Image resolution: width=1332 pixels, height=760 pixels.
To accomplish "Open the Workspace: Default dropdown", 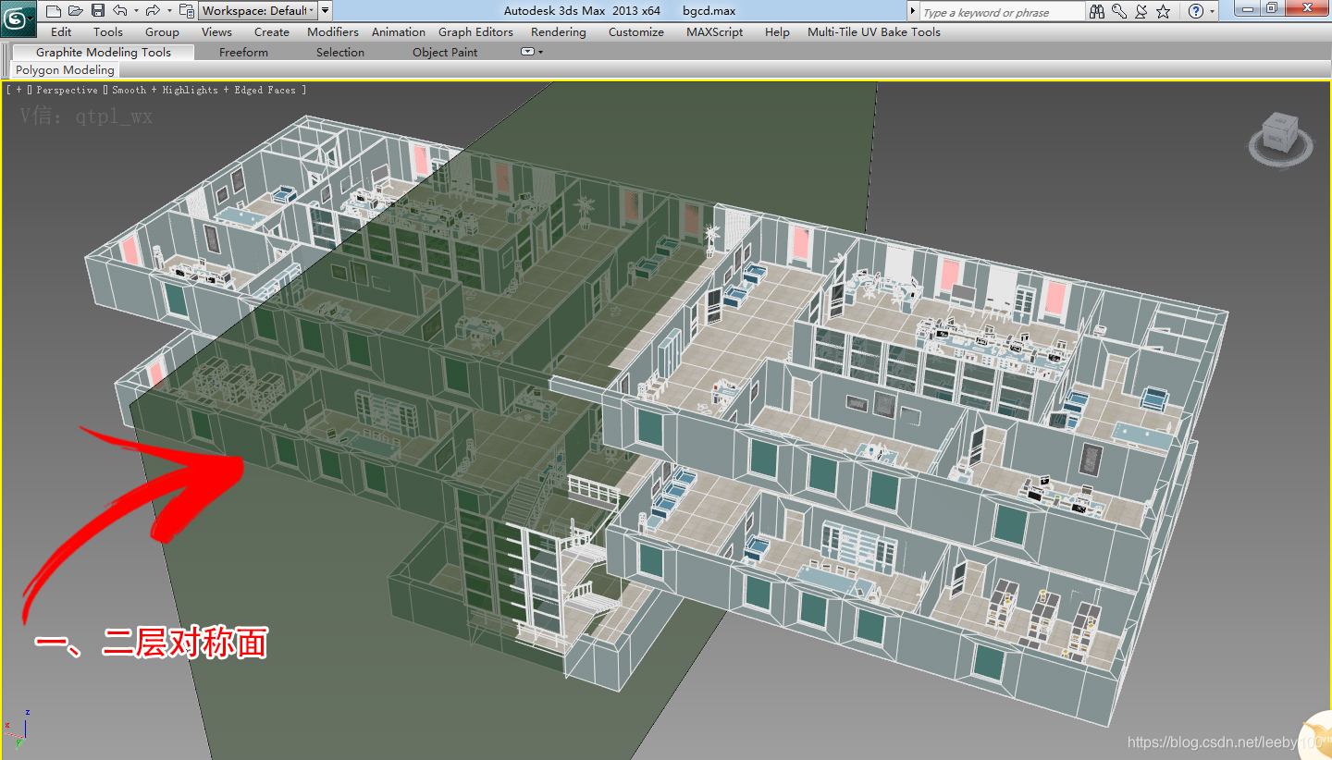I will [x=258, y=11].
